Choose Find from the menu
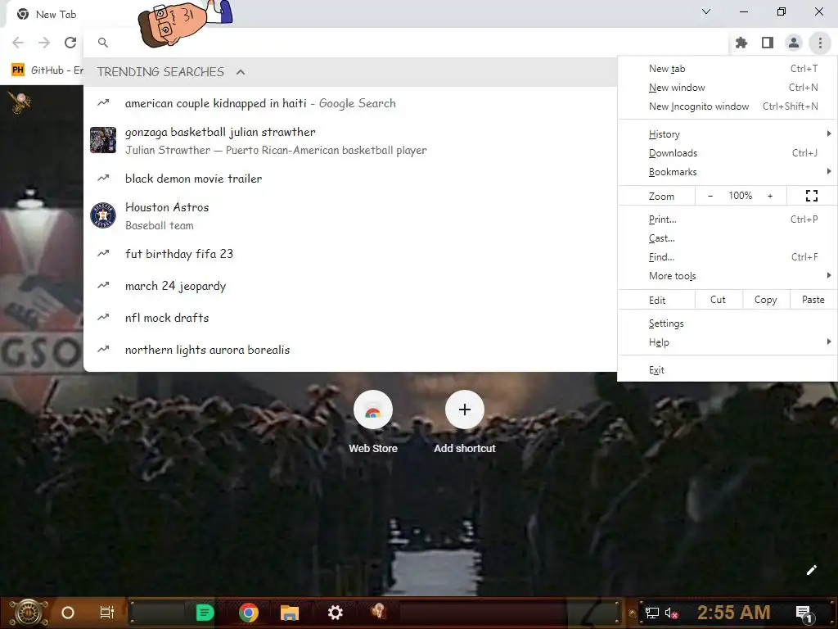 coord(728,256)
